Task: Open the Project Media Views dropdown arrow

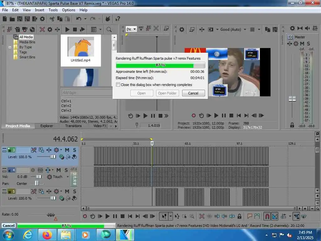Action: click(x=100, y=29)
